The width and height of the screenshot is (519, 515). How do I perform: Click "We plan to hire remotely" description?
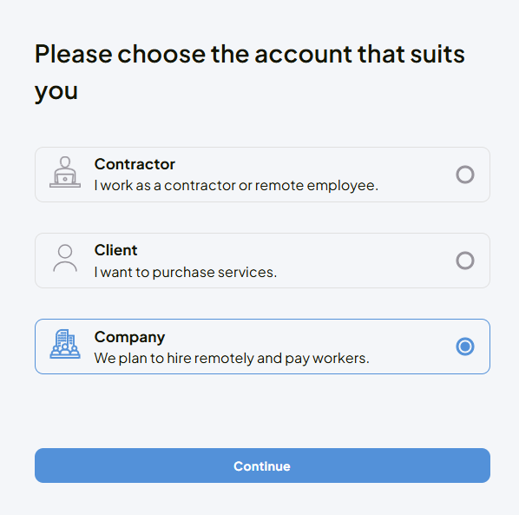(x=232, y=359)
